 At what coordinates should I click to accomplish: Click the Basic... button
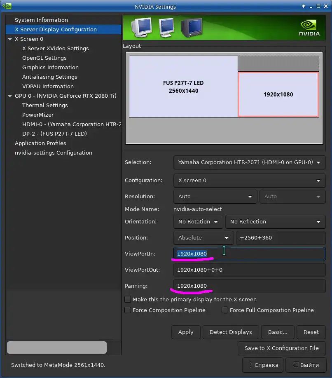(x=278, y=332)
